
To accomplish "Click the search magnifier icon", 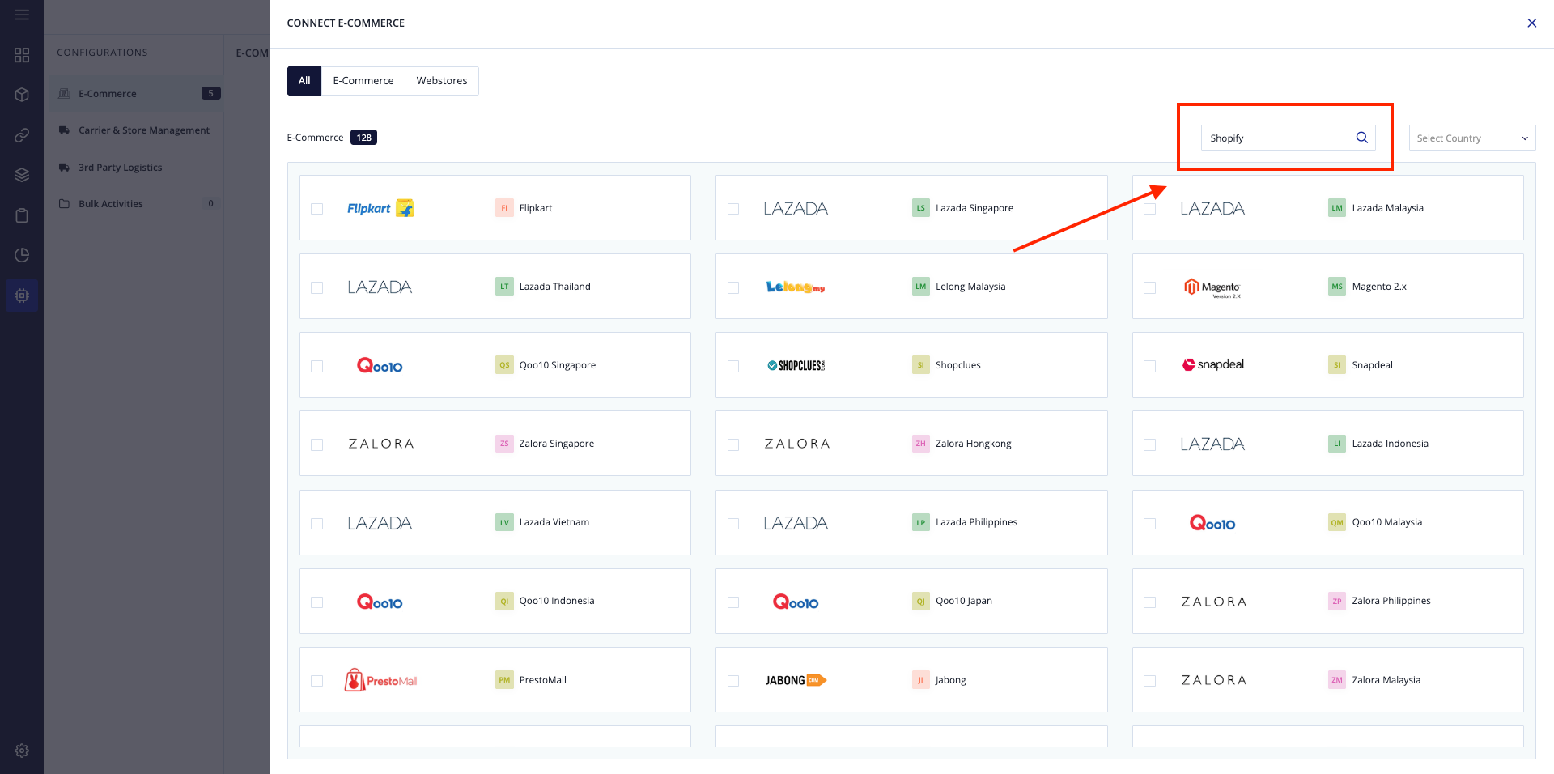I will pos(1362,138).
